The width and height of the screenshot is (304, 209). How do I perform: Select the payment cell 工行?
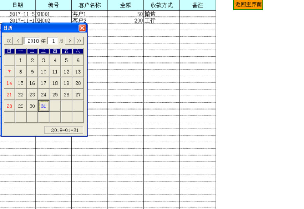tap(162, 20)
